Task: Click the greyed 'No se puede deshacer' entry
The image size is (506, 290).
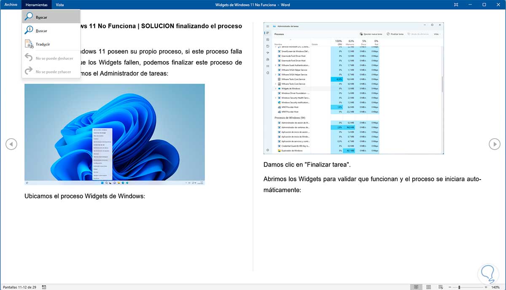Action: (x=51, y=58)
